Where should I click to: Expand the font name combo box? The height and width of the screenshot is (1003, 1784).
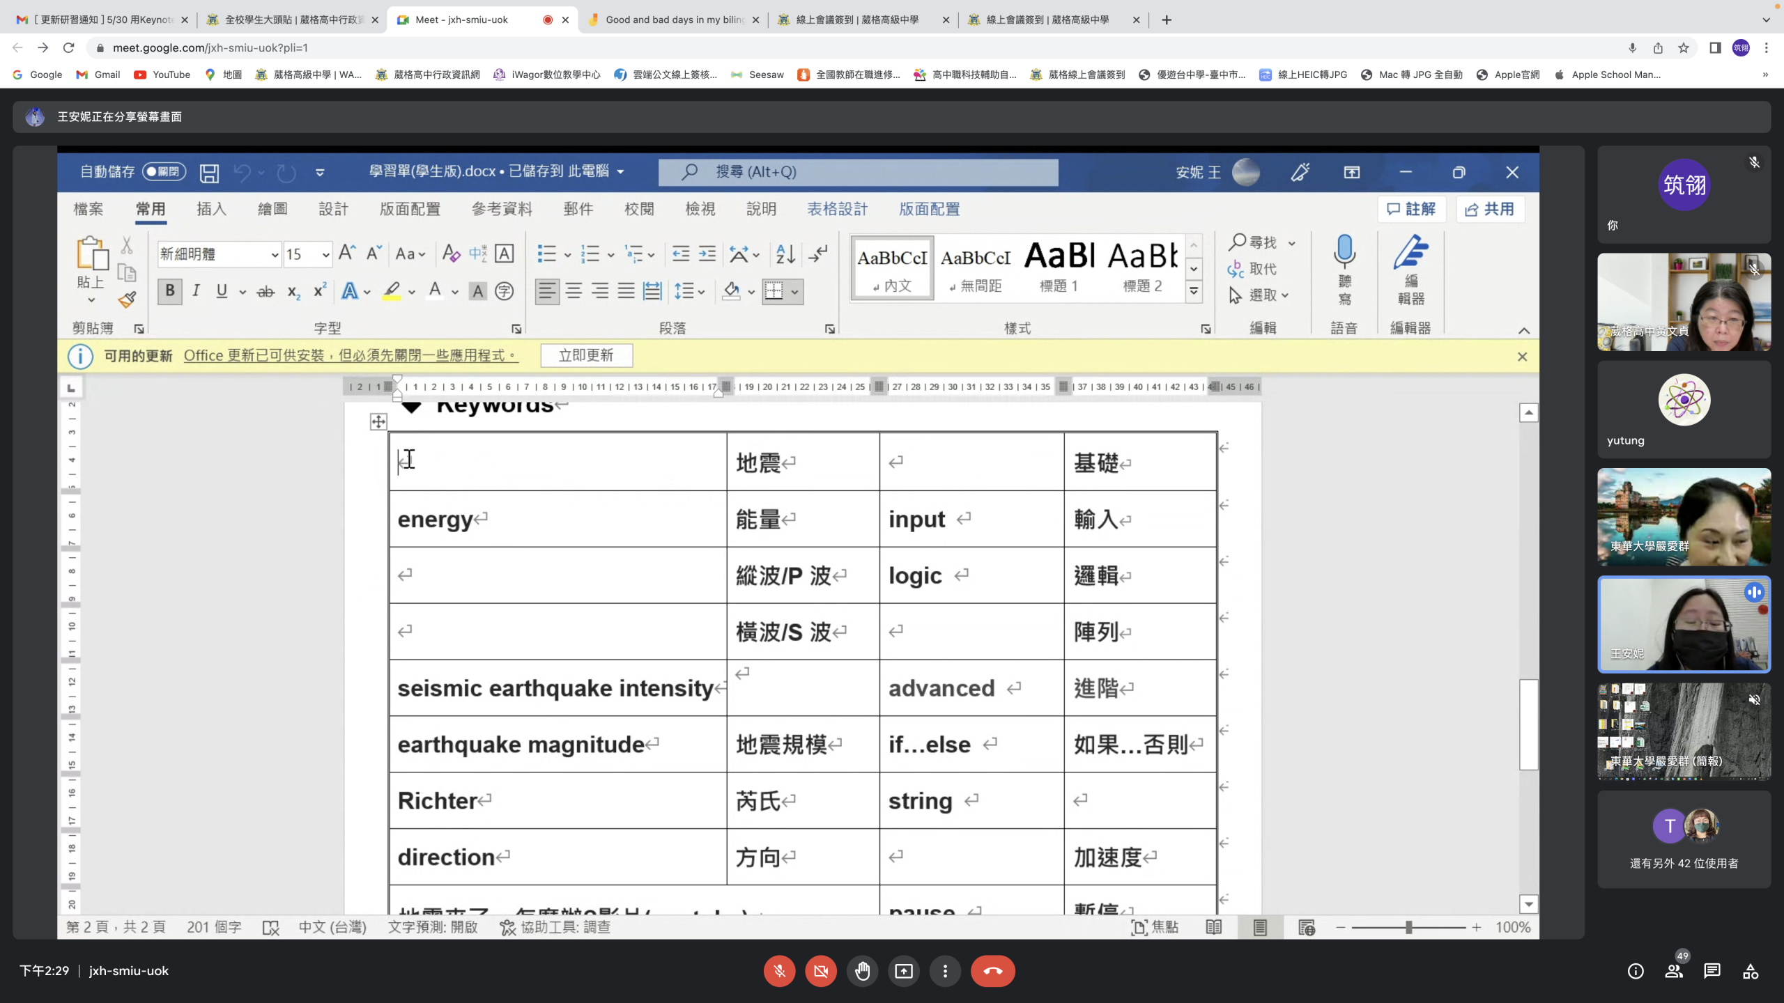click(275, 254)
